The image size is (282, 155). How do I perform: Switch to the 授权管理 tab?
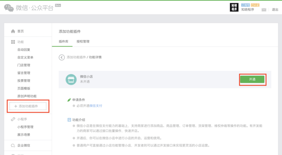(83, 41)
